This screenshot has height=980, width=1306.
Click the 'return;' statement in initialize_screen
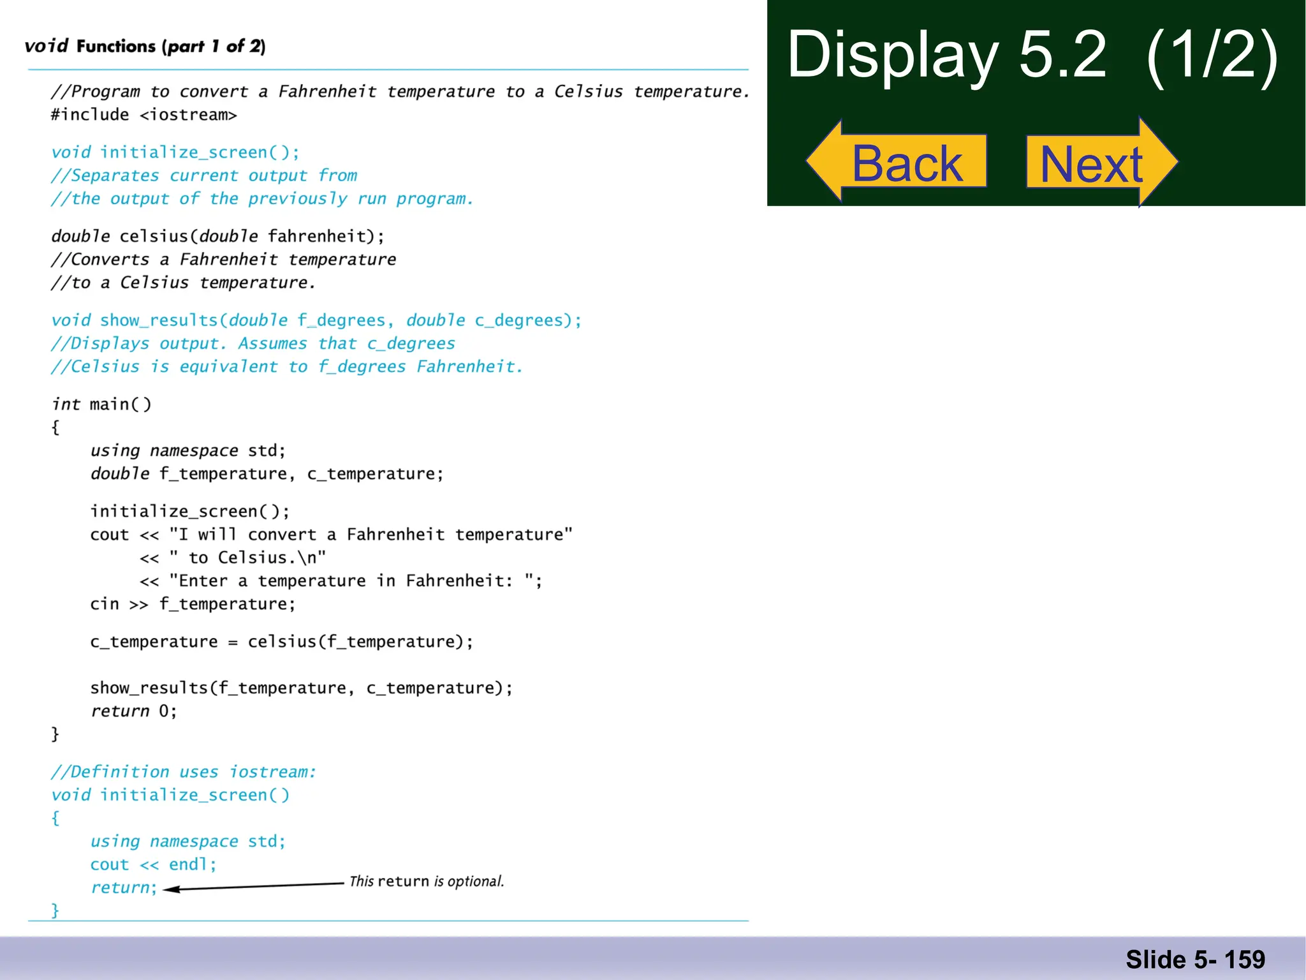coord(124,888)
